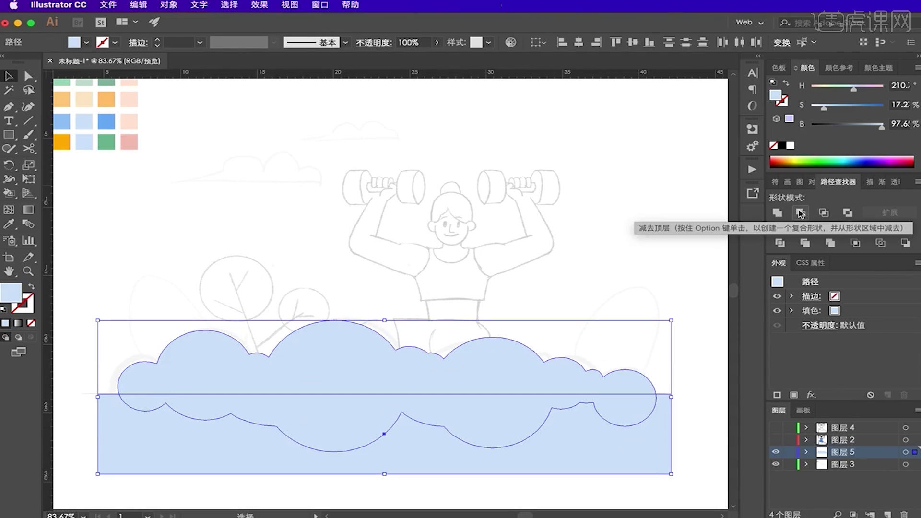Open the 效果 menu
Viewport: 921px width, 518px height.
[259, 5]
